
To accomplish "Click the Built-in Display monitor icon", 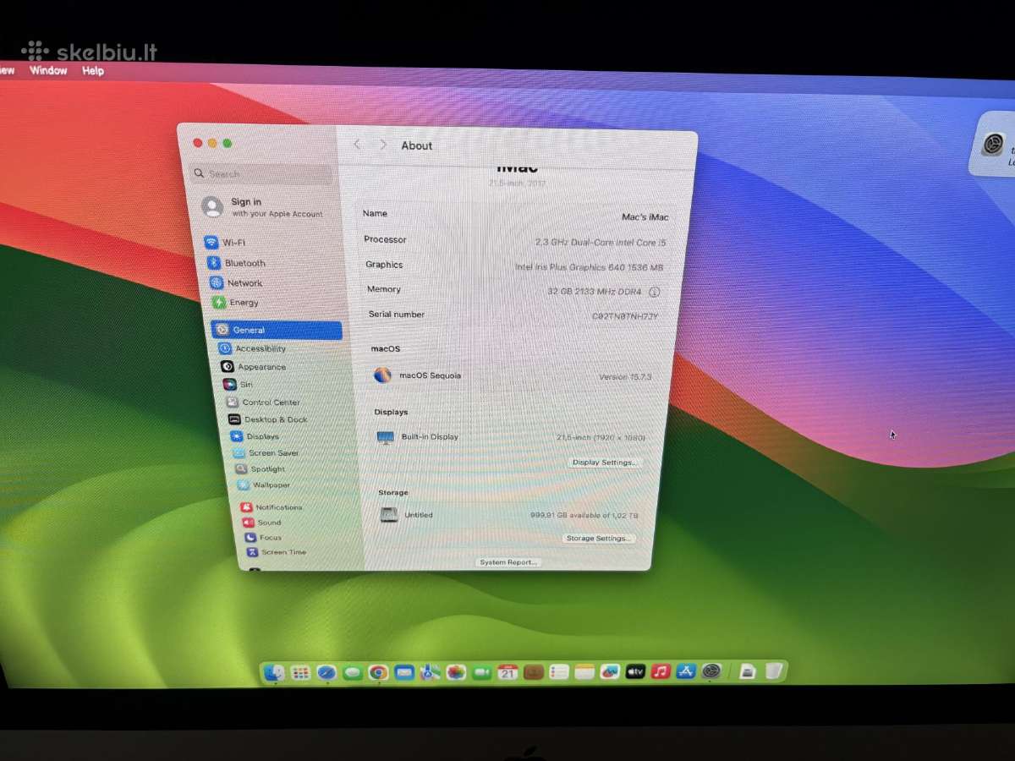I will point(386,437).
